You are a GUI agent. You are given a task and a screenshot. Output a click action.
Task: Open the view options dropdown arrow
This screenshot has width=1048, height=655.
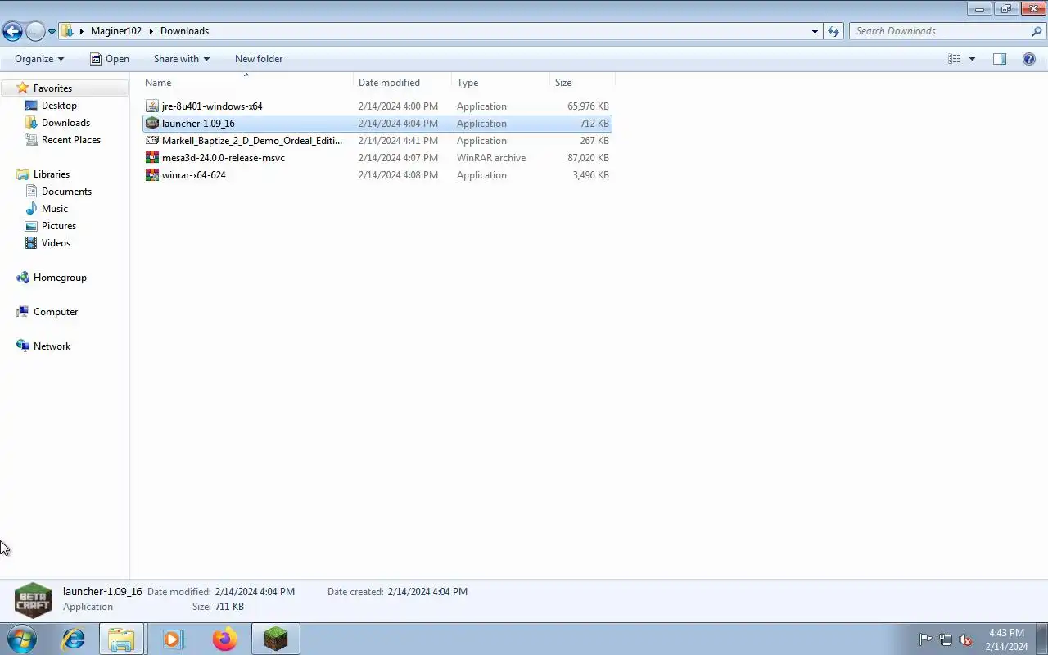point(972,59)
